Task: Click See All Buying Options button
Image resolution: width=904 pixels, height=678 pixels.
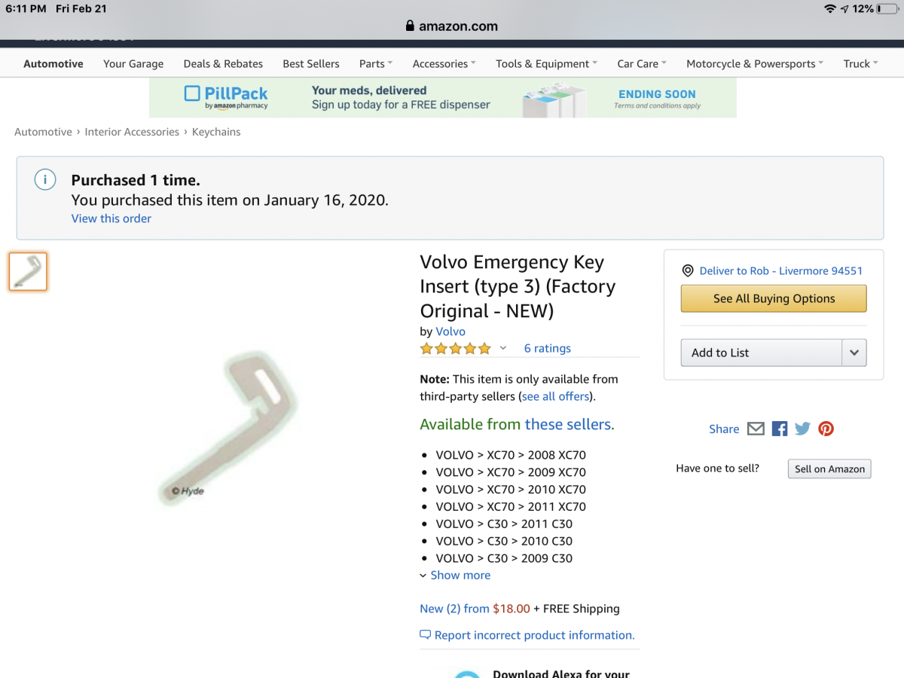Action: click(774, 298)
